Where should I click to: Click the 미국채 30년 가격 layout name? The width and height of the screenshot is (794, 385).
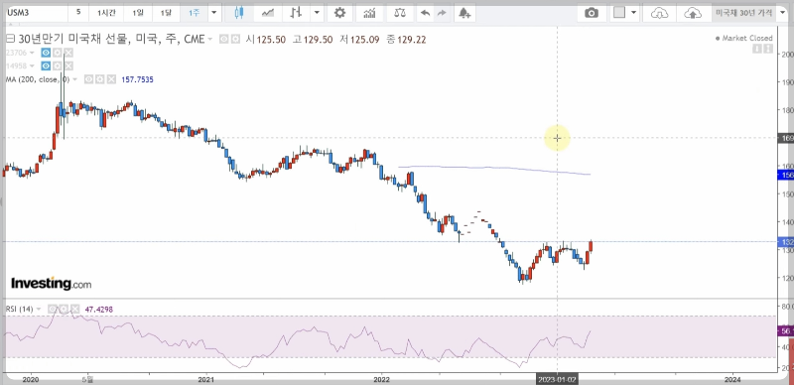coord(743,13)
